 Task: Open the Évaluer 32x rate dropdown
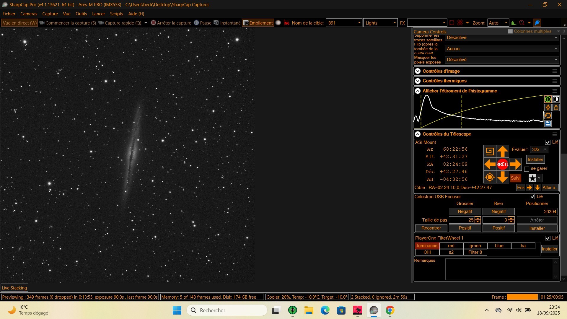[x=539, y=149]
